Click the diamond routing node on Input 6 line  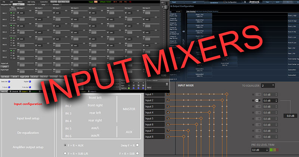pyautogui.click(x=197, y=124)
